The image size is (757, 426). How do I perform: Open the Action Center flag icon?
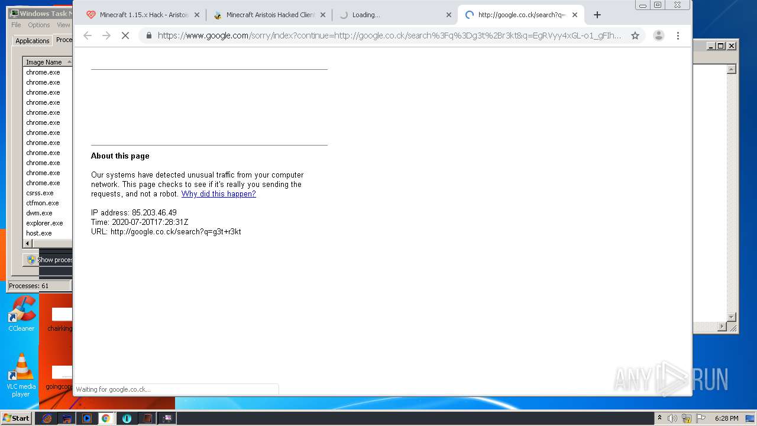701,418
